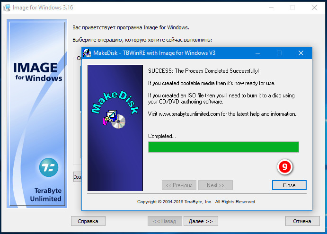Close the MakeDisk window with X
Viewport: 327px width, 234px height.
(300, 53)
